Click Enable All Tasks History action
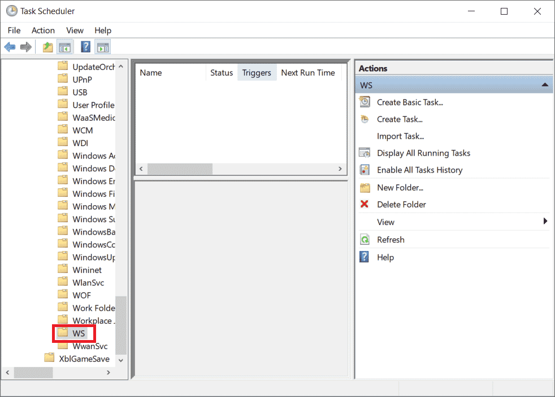Viewport: 555px width, 397px height. (419, 170)
